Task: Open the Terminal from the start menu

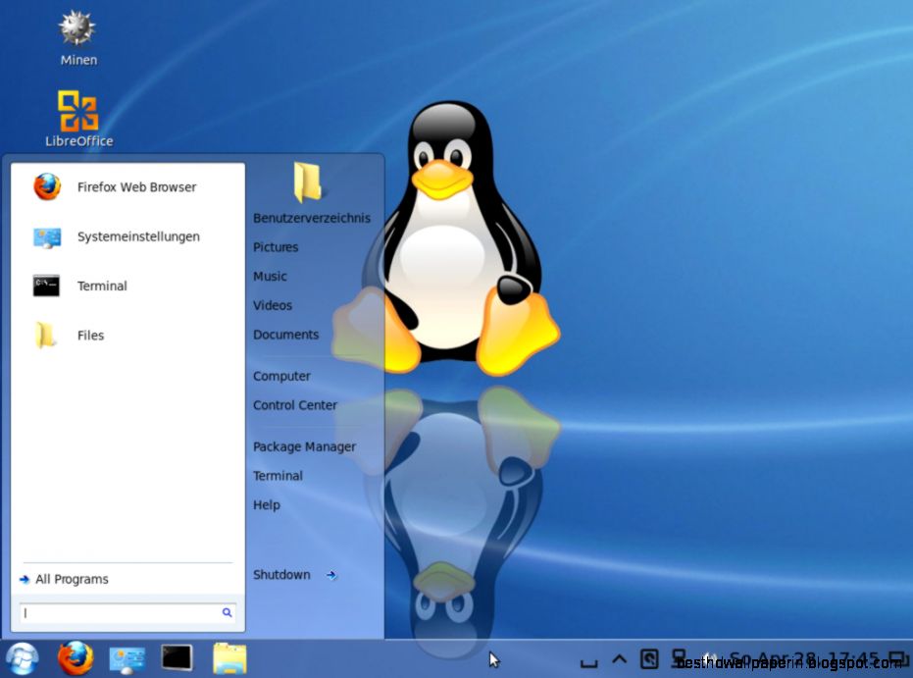Action: 102,286
